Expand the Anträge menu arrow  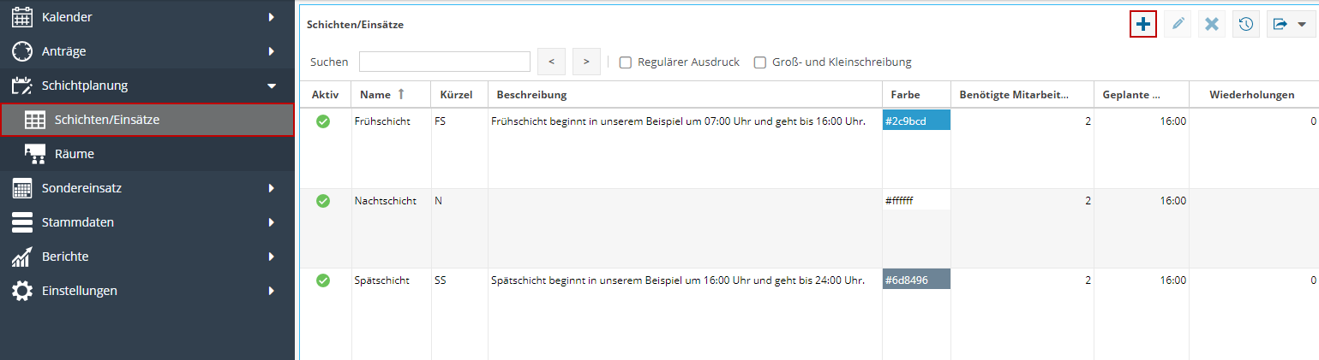[x=271, y=51]
